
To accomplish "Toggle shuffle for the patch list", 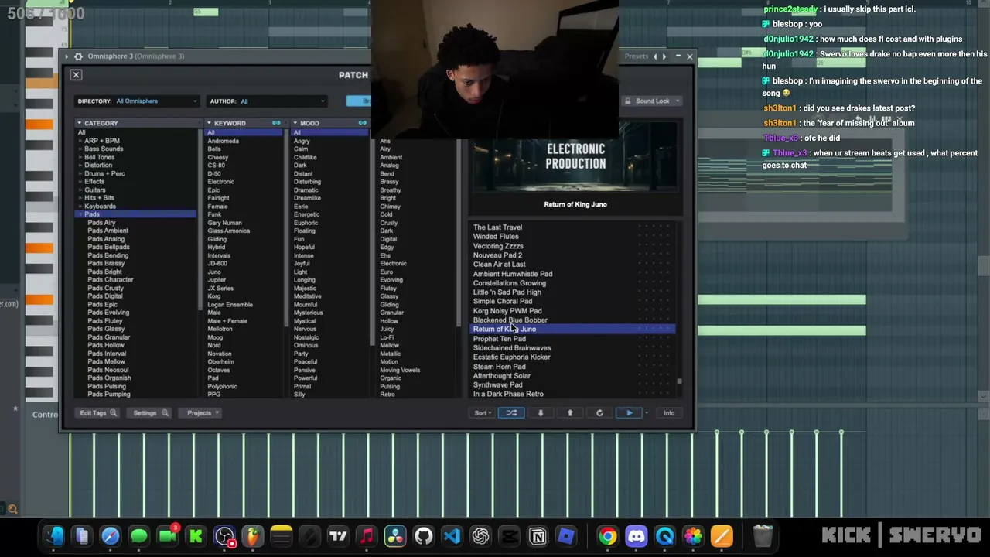I will (511, 413).
